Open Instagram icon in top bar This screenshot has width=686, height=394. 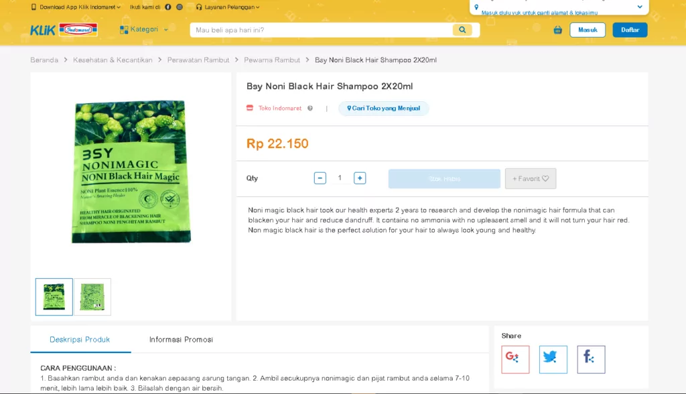click(x=180, y=7)
